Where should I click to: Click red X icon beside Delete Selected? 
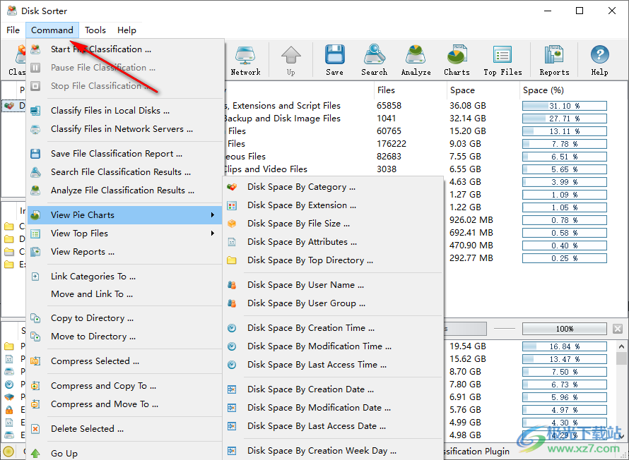(x=36, y=429)
